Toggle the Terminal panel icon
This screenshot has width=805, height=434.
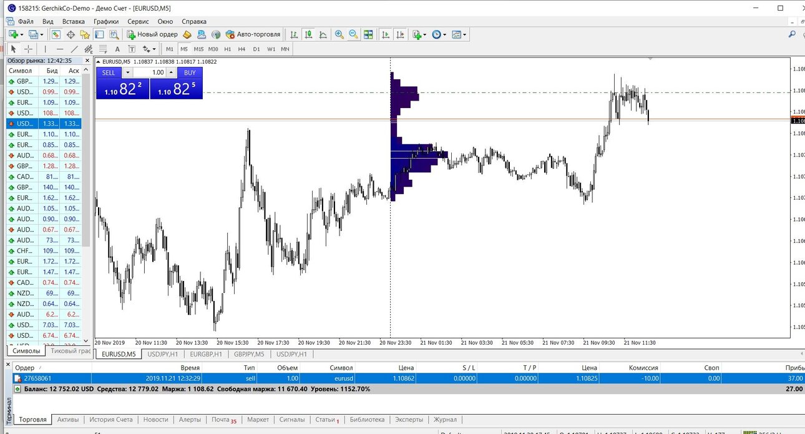pyautogui.click(x=99, y=34)
